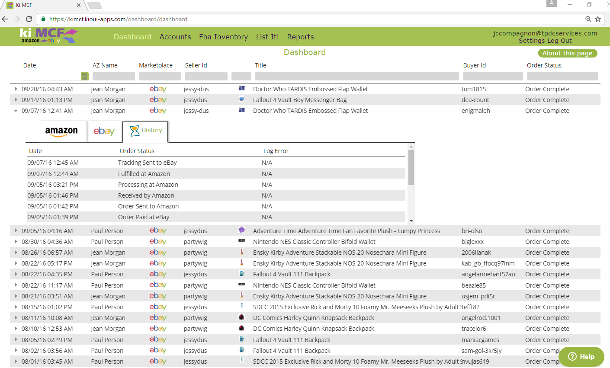
Task: Click the Log Out link
Action: click(x=559, y=41)
